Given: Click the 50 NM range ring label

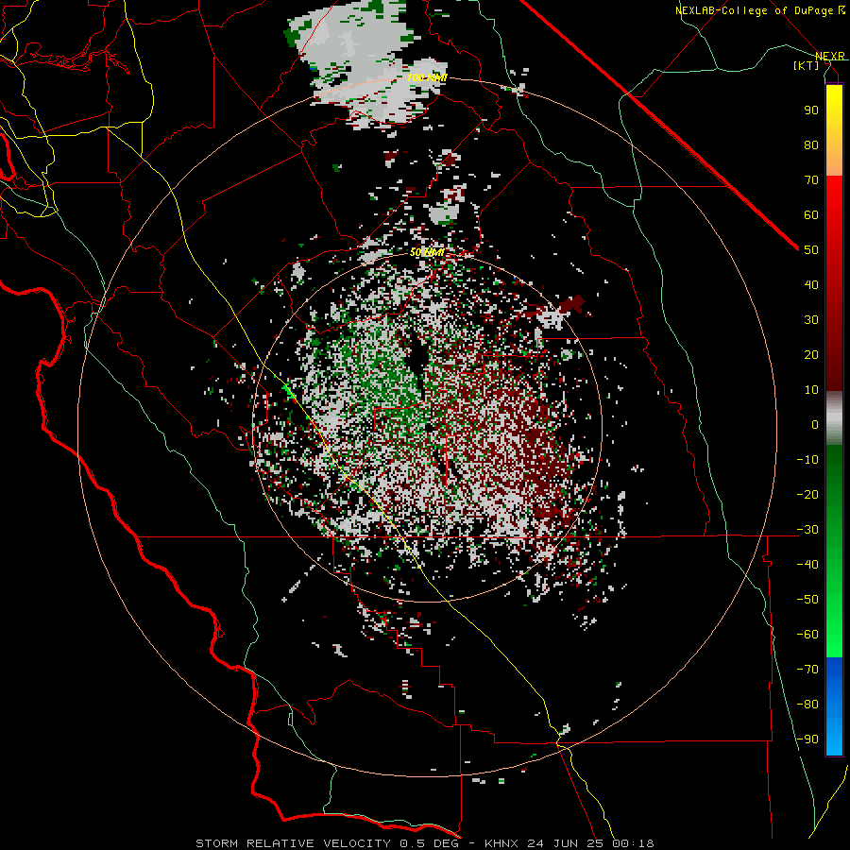Looking at the screenshot, I should [427, 252].
